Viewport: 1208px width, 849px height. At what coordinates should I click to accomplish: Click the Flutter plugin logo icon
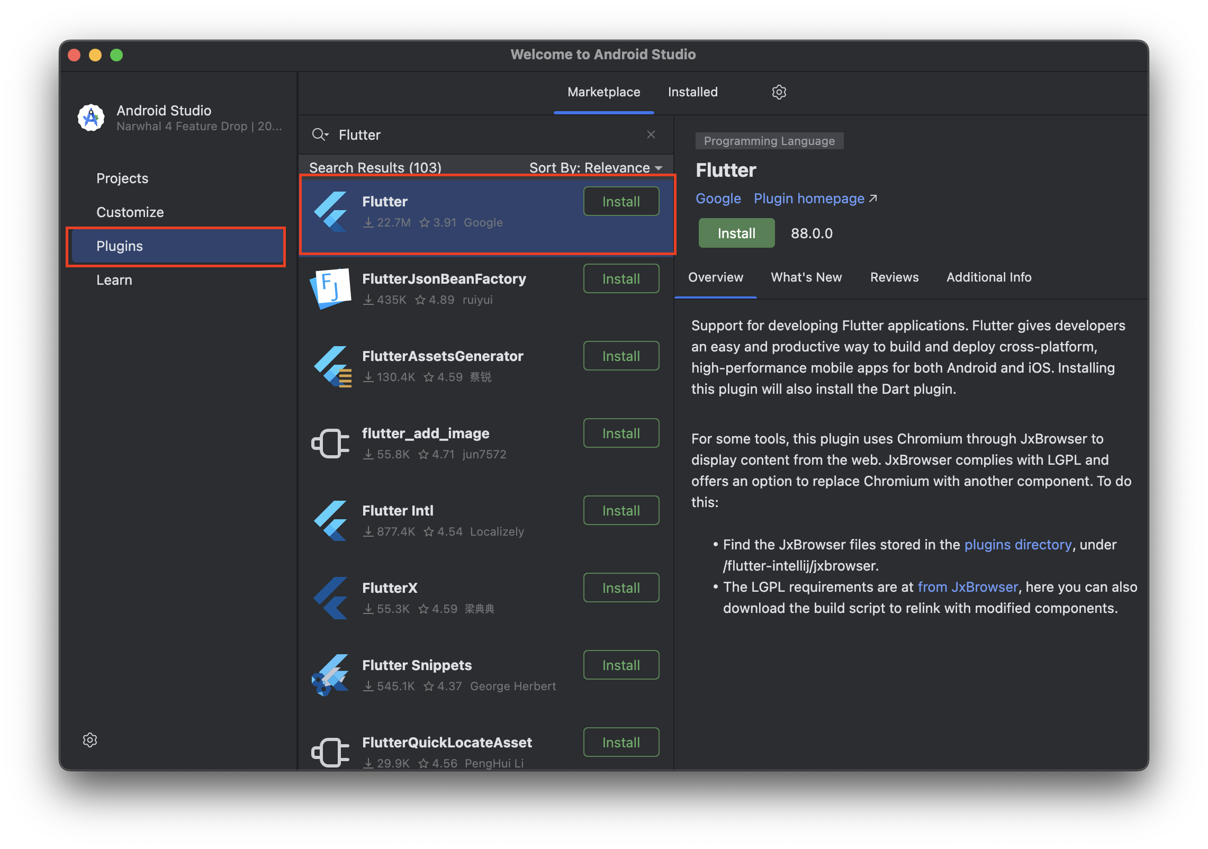tap(331, 211)
